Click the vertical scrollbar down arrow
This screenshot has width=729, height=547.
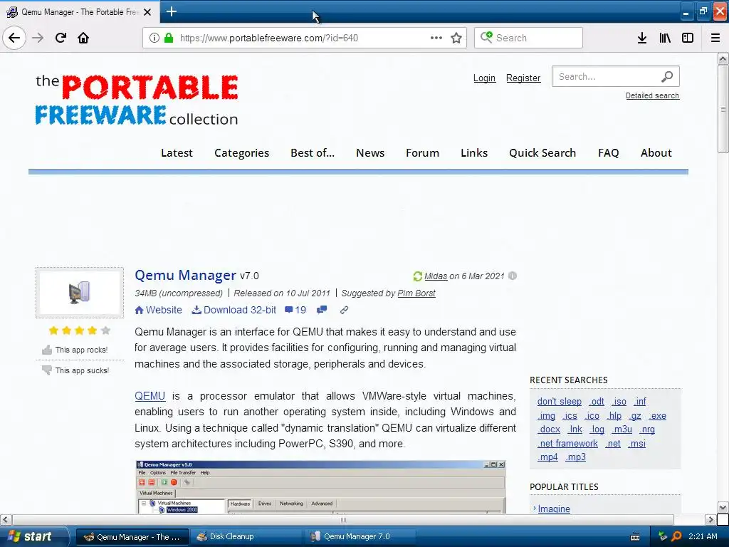pyautogui.click(x=723, y=507)
